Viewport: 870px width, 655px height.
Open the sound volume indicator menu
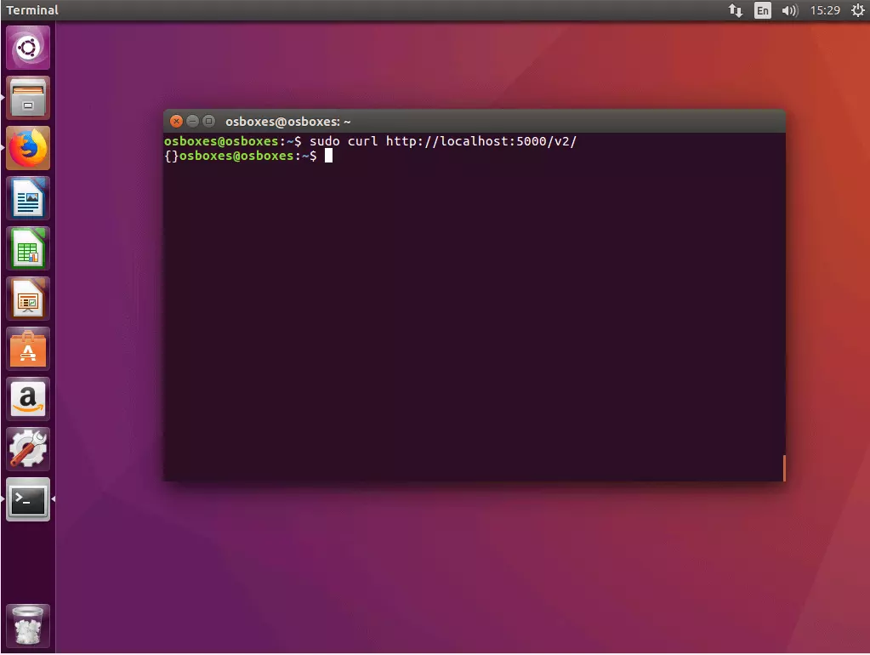(789, 10)
